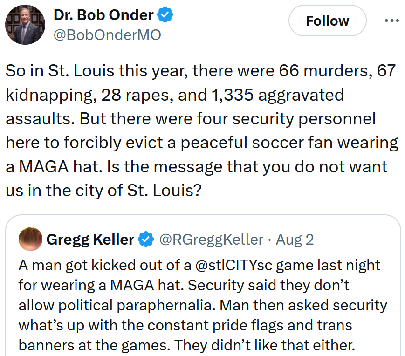Click Dr. Bob Onder's profile picture
The image size is (405, 356).
coord(25,24)
